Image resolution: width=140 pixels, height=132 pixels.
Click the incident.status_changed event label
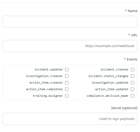pos(108,76)
